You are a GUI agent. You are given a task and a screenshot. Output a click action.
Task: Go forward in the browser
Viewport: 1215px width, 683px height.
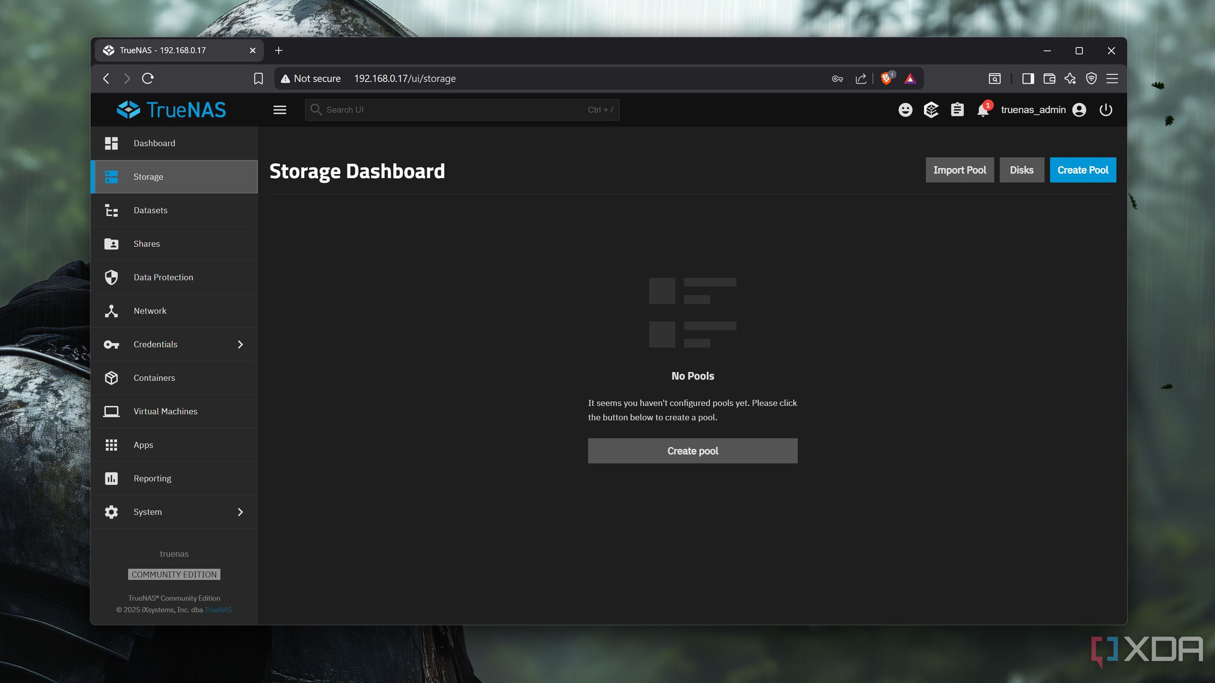point(127,78)
